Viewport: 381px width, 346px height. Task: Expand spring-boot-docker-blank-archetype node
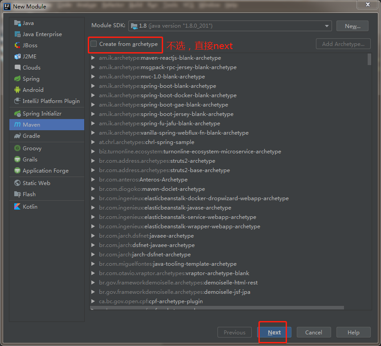click(93, 95)
